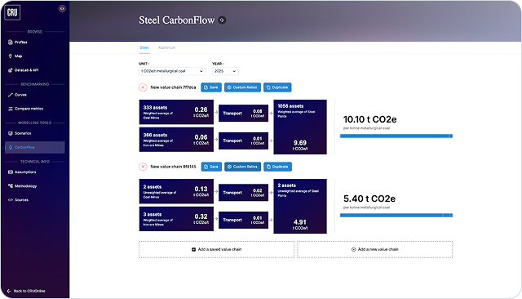Click Transport card beside 3 assets card
Image resolution: width=522 pixels, height=299 pixels.
coord(243,220)
